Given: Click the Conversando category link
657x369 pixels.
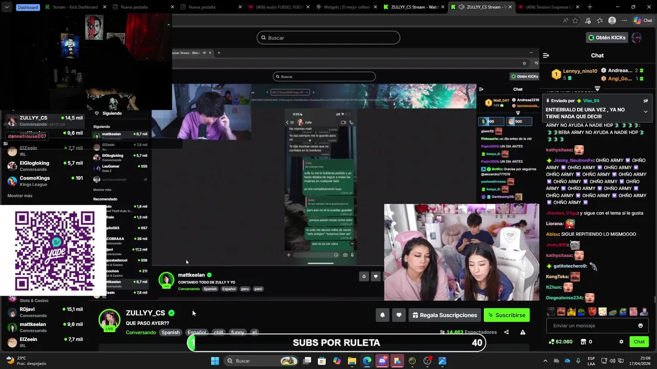Looking at the screenshot, I should (141, 333).
